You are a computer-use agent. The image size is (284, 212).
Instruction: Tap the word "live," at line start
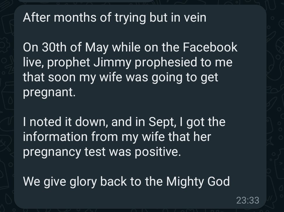click(x=32, y=63)
